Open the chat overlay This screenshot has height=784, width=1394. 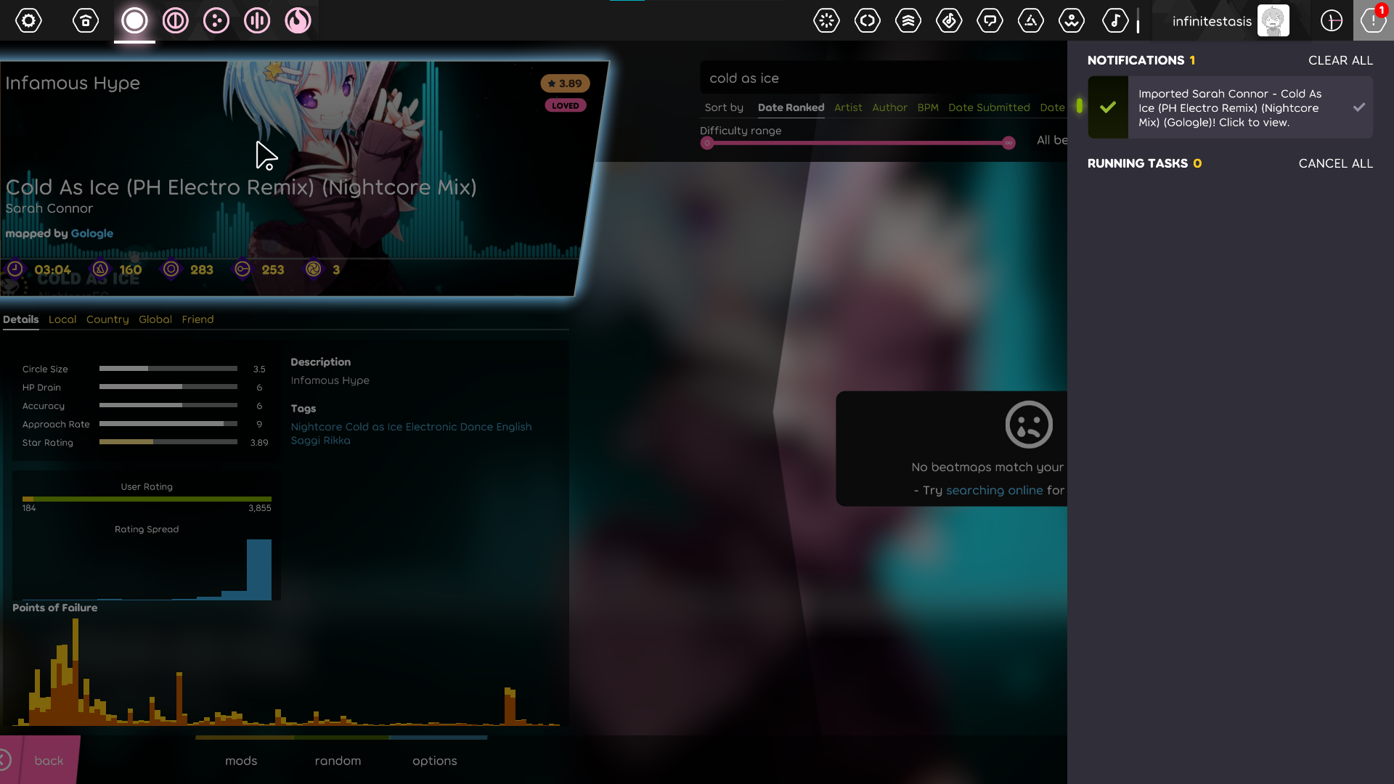(x=990, y=20)
